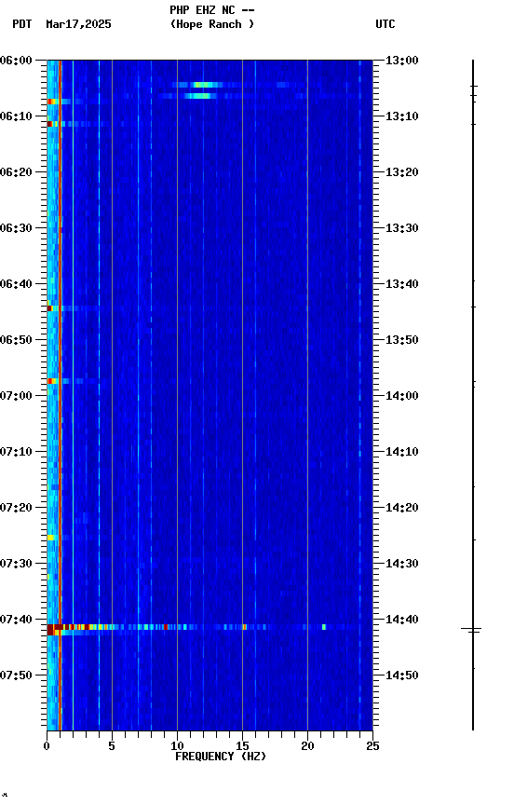The image size is (514, 805).
Task: Click the 07:10 PDT time label
Action: pos(16,452)
